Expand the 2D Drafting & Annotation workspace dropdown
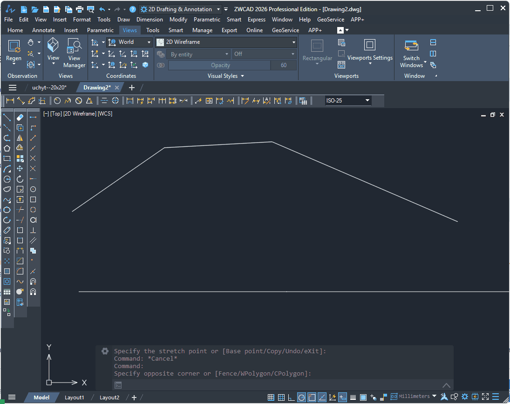Screen dimensions: 510x404 (180, 9)
